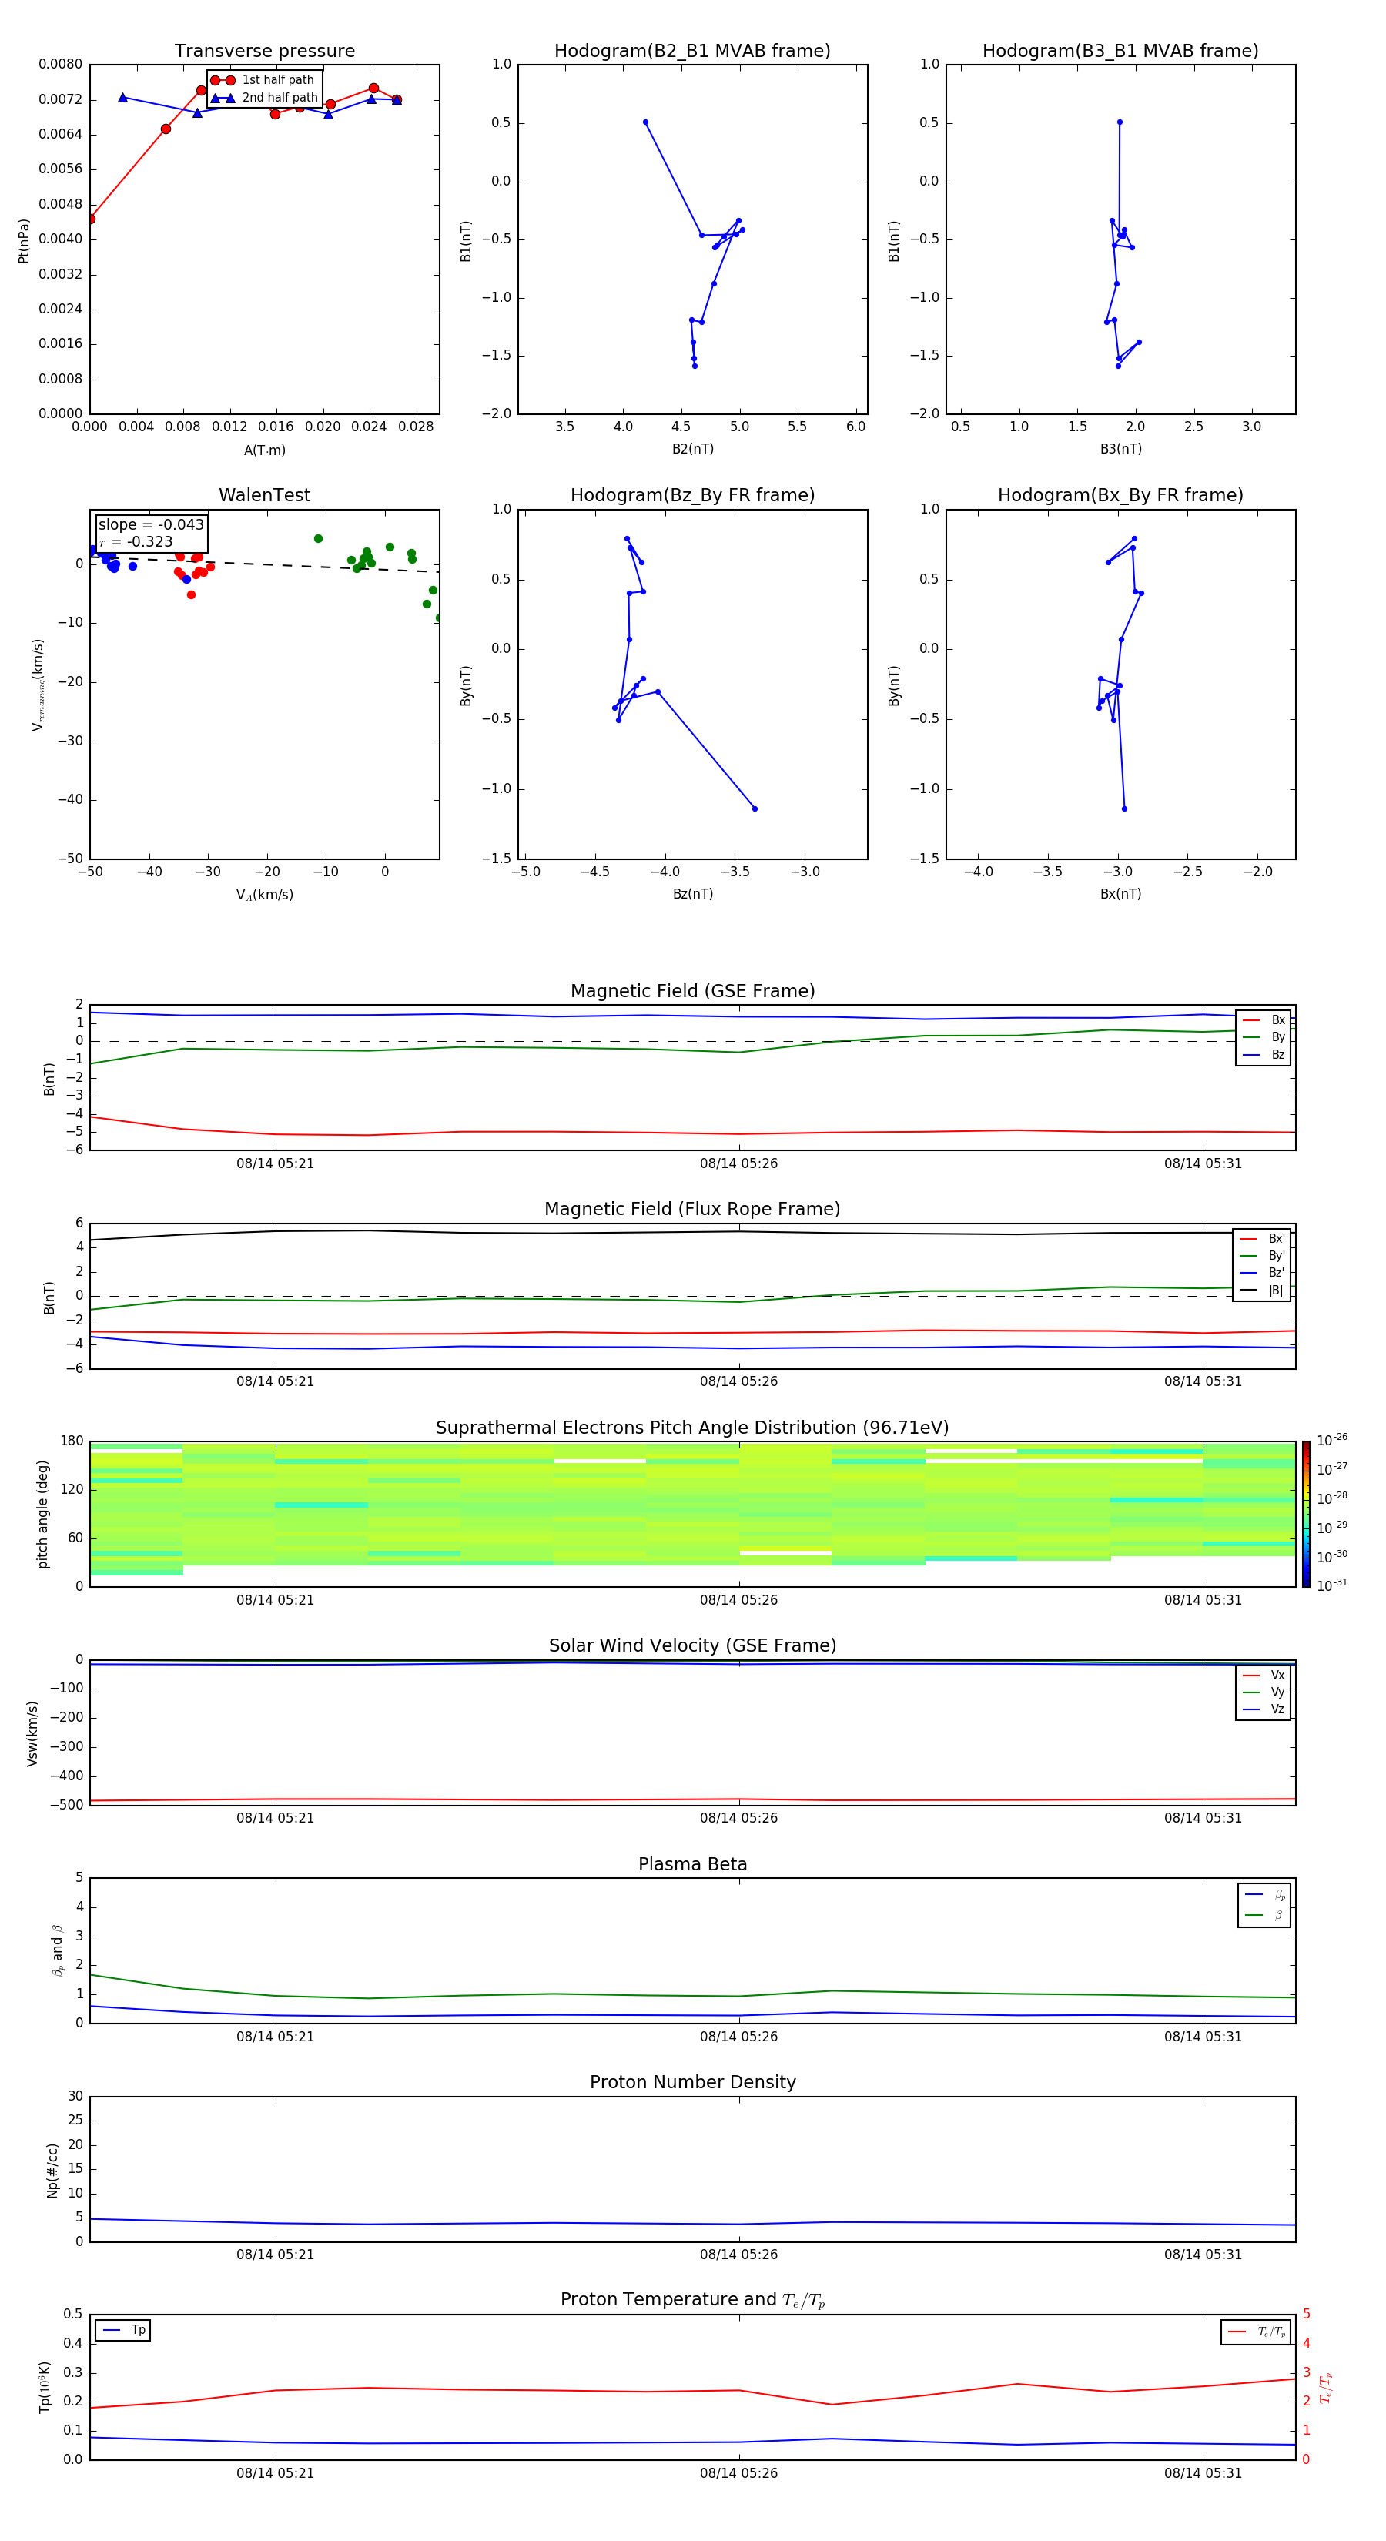Screen dimensions: 1386x2541
Task: Click the 'B3(nT)' x-axis label
Action: tap(1120, 449)
